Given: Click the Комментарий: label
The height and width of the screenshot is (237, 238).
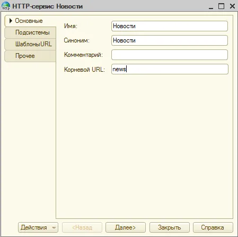Looking at the screenshot, I should click(83, 55).
